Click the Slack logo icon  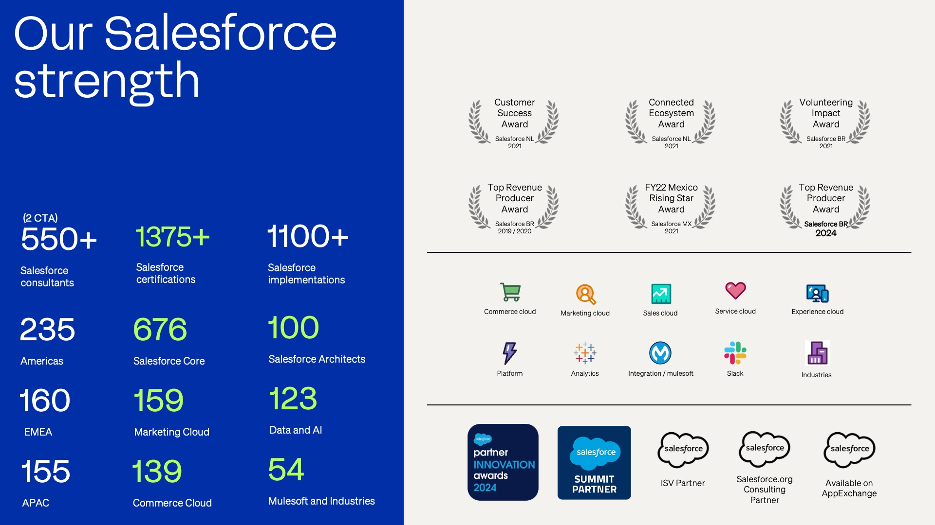[x=735, y=353]
